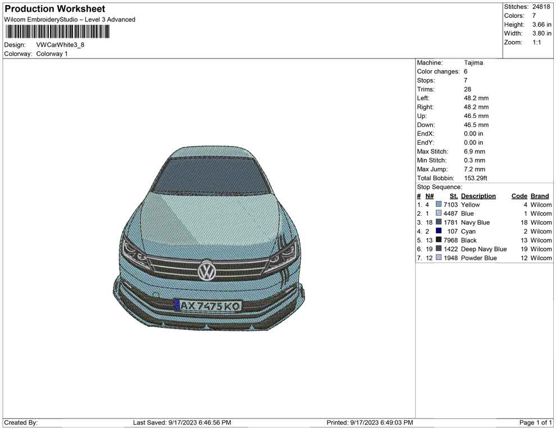Click the Code column header

(519, 195)
